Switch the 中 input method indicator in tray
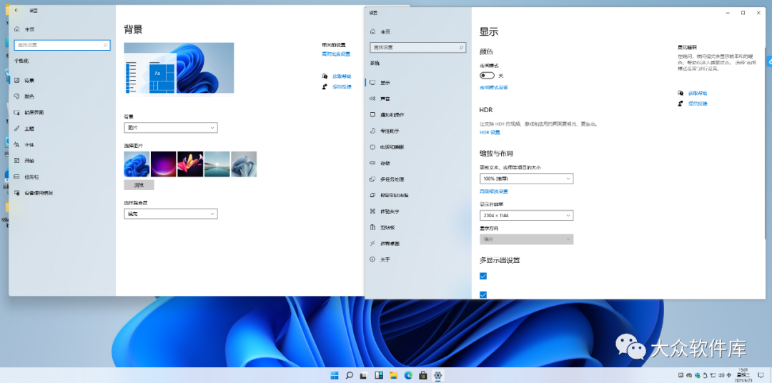Screen dimensions: 772x383 (730, 376)
